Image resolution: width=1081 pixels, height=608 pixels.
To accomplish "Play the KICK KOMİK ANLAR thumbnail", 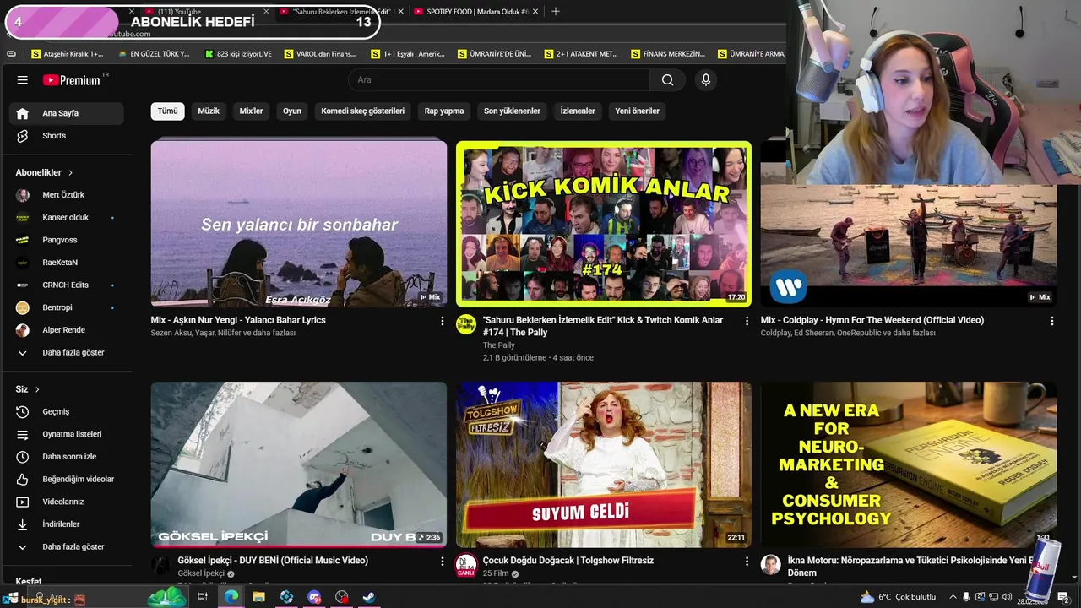I will [603, 224].
